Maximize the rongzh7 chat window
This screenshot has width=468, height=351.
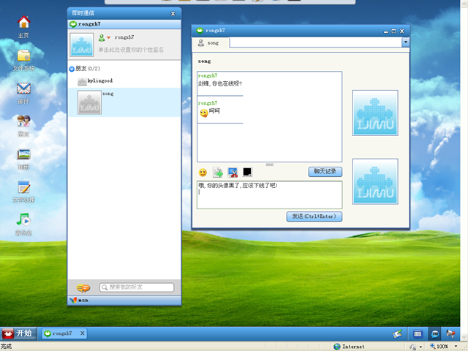pyautogui.click(x=393, y=31)
